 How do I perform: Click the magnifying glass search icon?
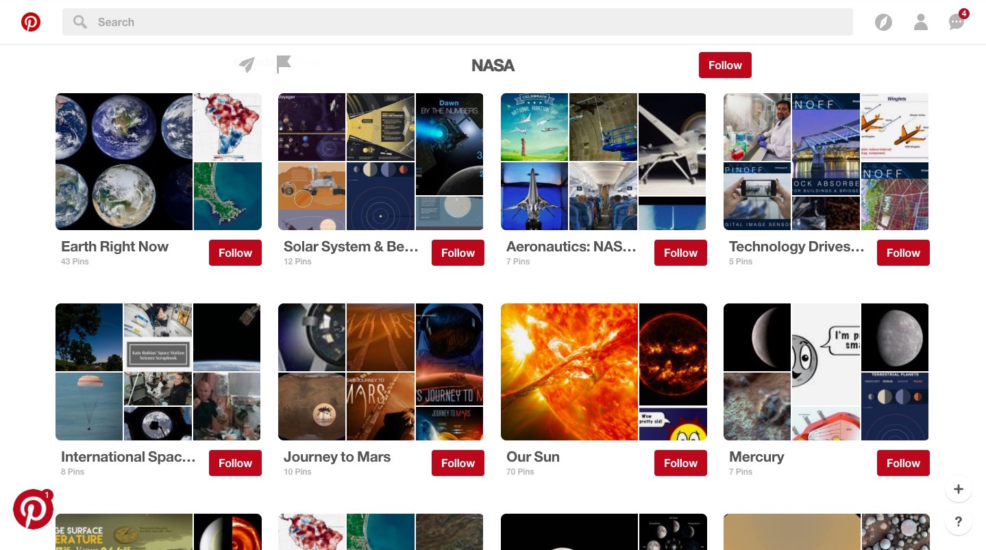(80, 22)
